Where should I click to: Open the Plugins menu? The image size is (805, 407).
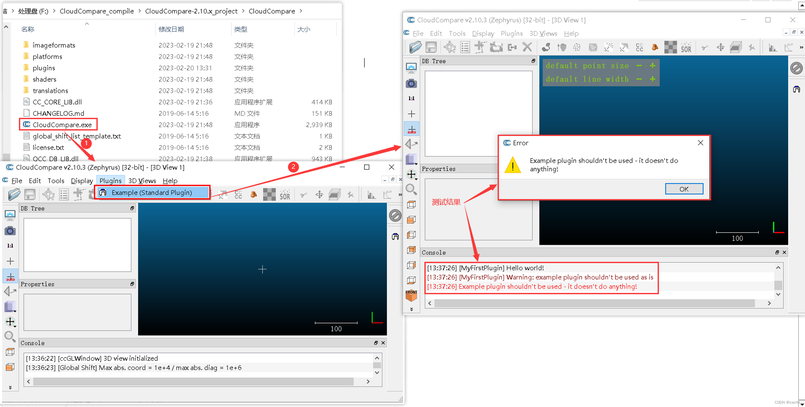tap(110, 180)
